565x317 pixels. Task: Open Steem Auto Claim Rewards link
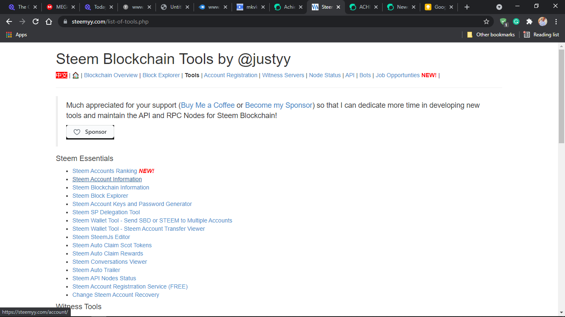tap(108, 253)
